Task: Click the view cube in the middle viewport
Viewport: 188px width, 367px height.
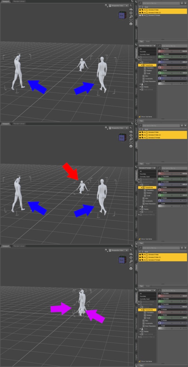Action: click(122, 138)
